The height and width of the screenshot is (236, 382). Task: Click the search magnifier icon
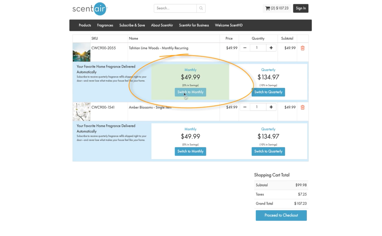coord(201,8)
